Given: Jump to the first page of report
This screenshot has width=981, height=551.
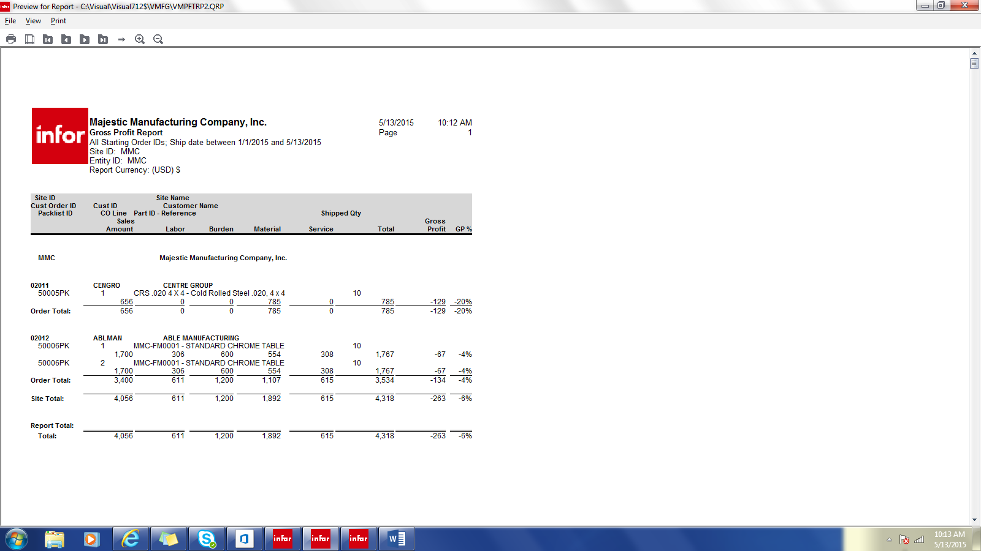Looking at the screenshot, I should (48, 39).
